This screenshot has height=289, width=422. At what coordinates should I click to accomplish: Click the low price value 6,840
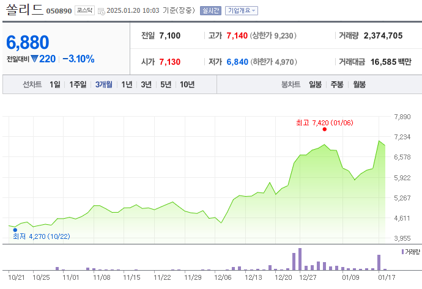coord(237,62)
